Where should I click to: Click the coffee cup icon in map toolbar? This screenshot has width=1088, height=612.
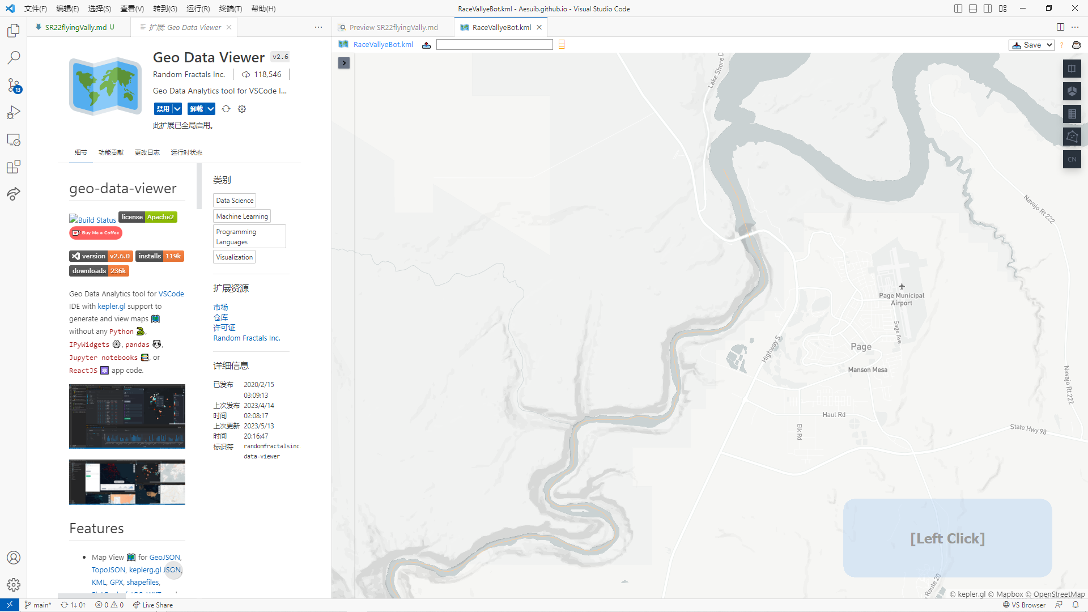[1076, 45]
